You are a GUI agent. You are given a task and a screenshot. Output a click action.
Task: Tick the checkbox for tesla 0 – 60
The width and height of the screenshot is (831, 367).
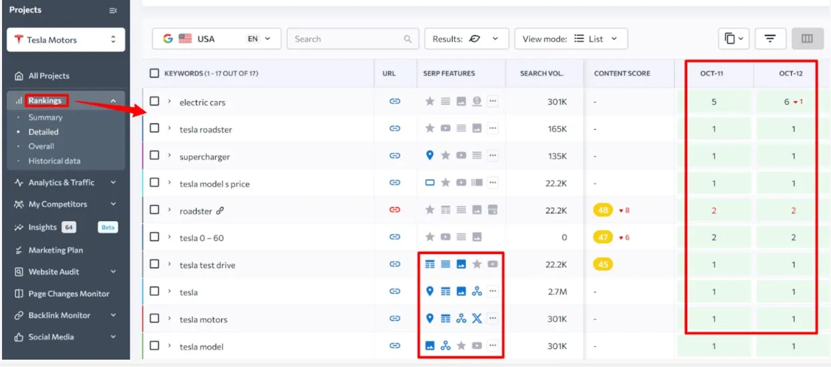click(x=154, y=237)
